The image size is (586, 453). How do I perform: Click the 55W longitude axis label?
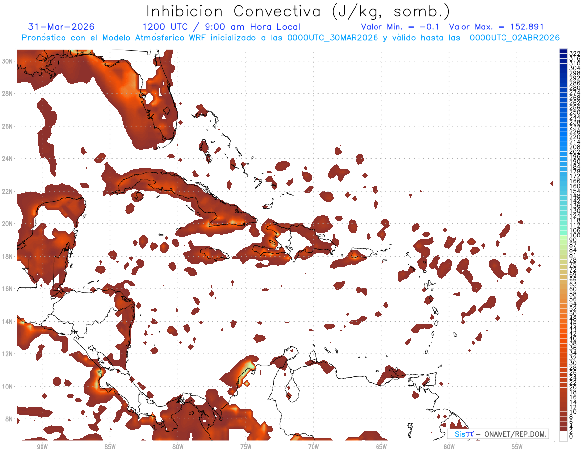click(517, 447)
